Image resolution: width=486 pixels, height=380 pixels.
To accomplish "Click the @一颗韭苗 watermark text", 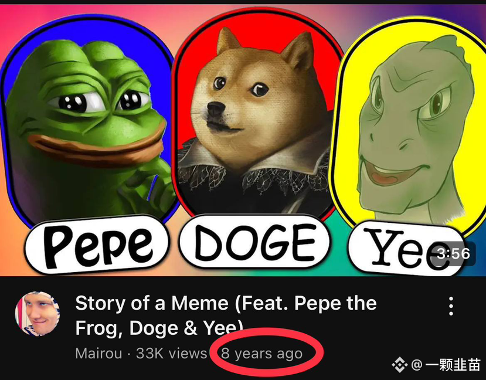I will tap(446, 365).
